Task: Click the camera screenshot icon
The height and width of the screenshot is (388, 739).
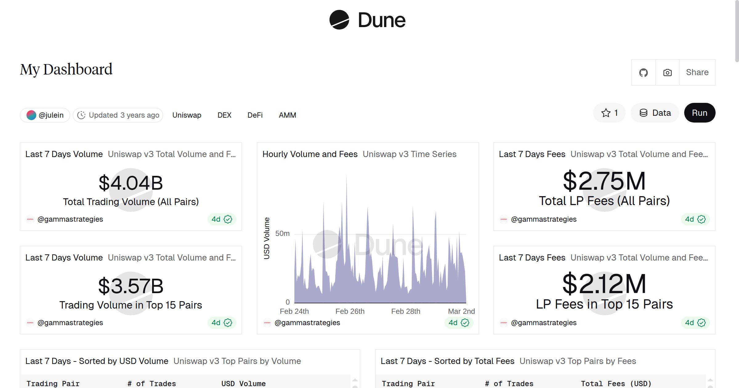Action: [667, 73]
